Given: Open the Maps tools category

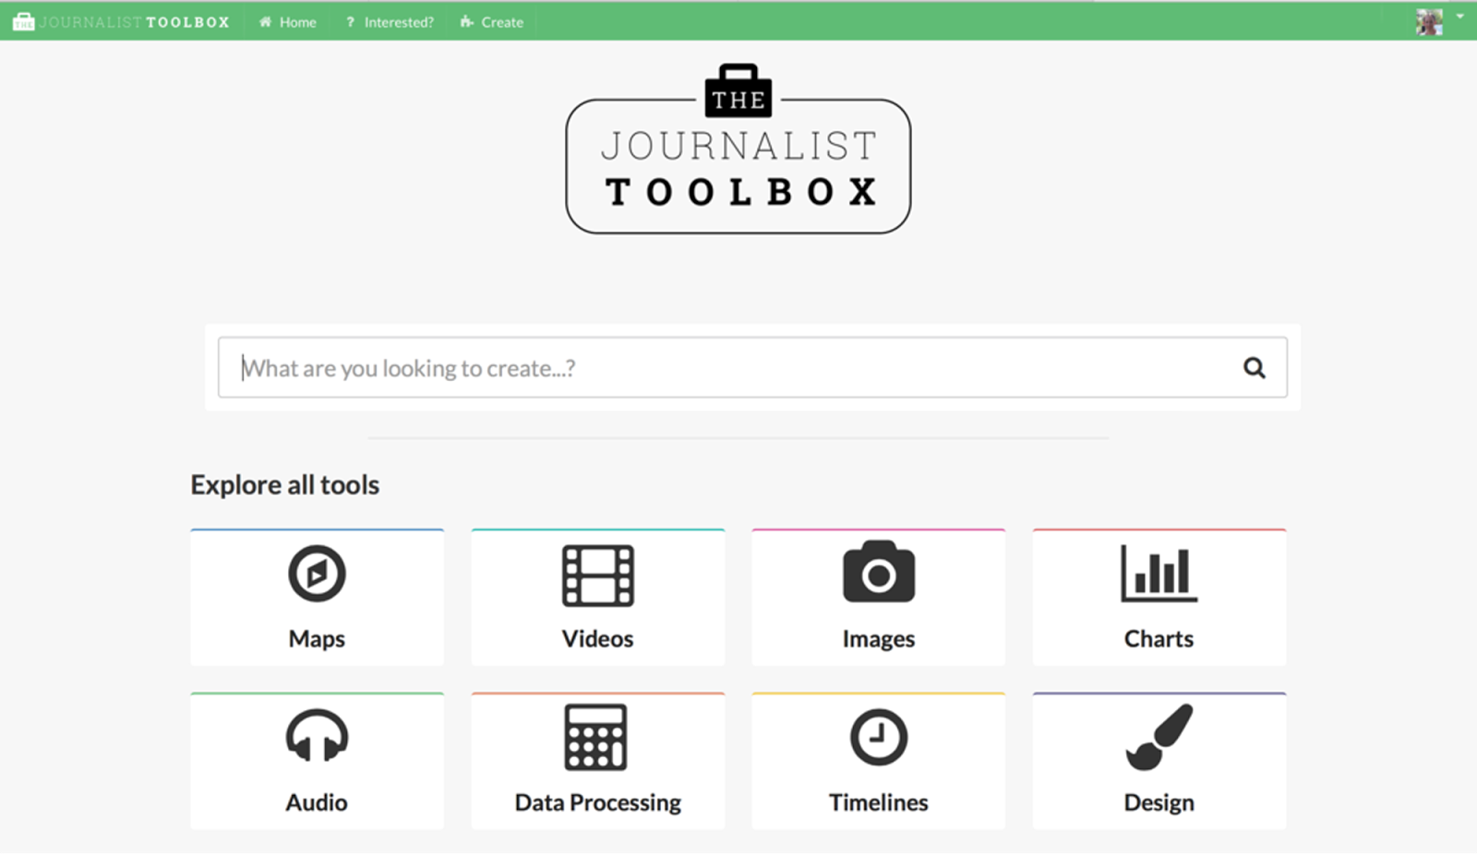Looking at the screenshot, I should (317, 597).
